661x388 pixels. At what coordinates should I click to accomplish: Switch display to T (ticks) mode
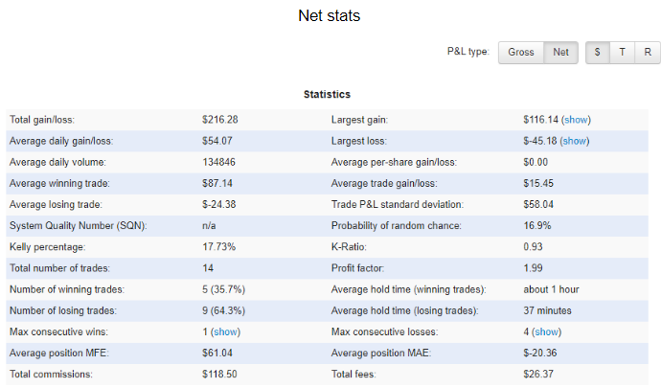coord(623,52)
